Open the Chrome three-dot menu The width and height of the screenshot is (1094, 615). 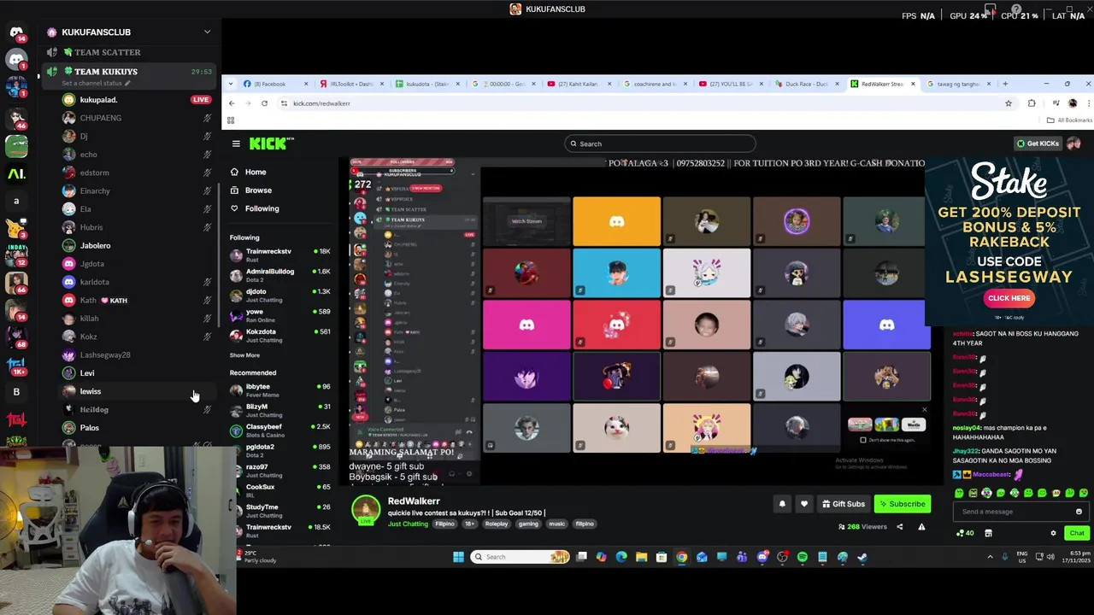[x=1088, y=103]
